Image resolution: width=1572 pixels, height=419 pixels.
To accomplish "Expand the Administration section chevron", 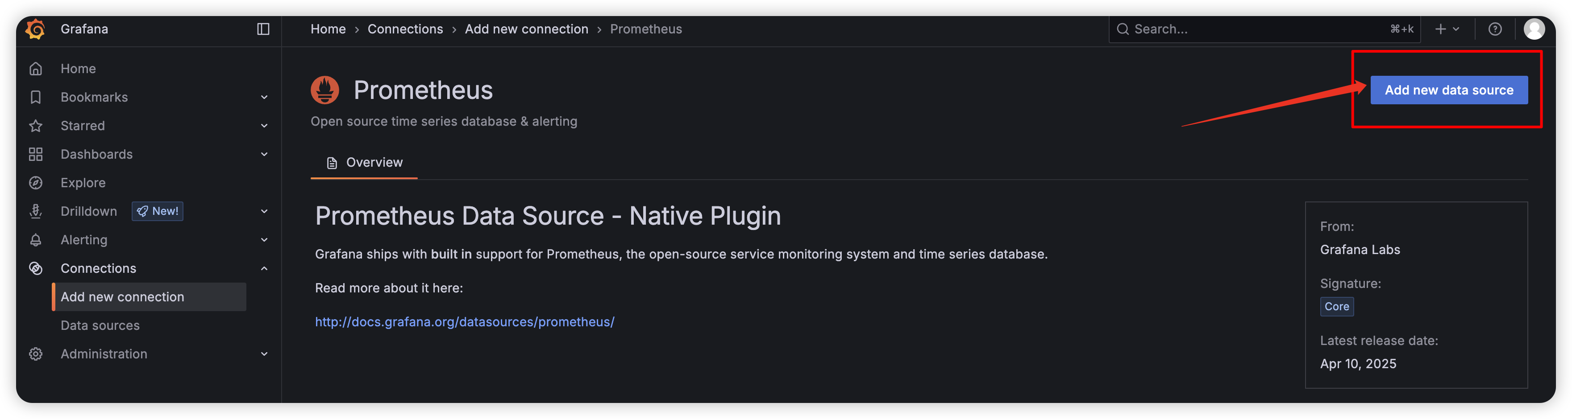I will click(x=264, y=354).
